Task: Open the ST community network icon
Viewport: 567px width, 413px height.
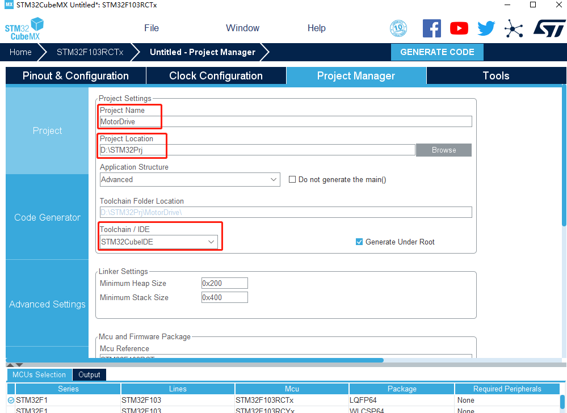Action: coord(514,28)
